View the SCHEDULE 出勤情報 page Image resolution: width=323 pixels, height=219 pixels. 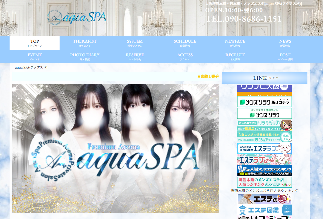point(185,43)
